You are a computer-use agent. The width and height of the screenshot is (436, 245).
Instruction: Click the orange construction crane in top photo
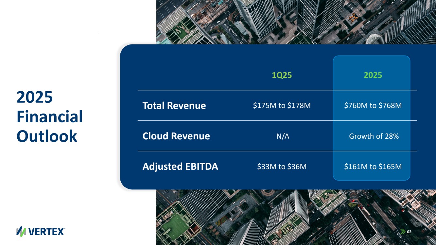point(353,17)
